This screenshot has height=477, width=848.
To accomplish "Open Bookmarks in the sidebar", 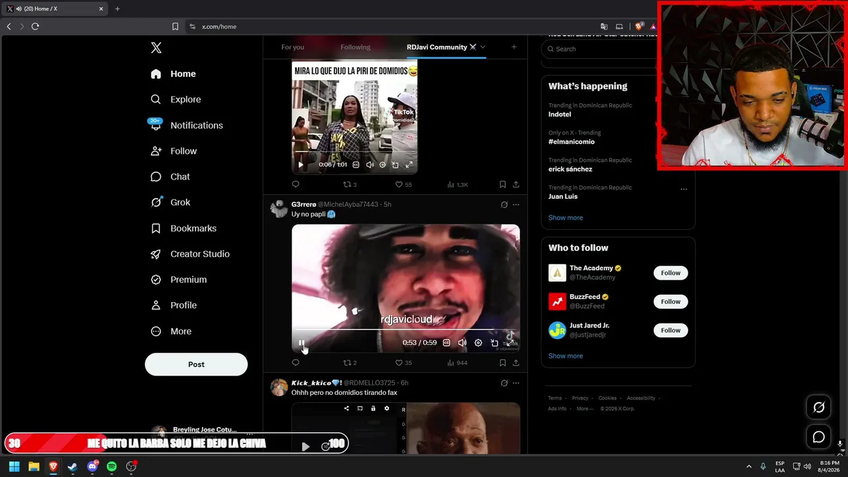I will tap(184, 229).
